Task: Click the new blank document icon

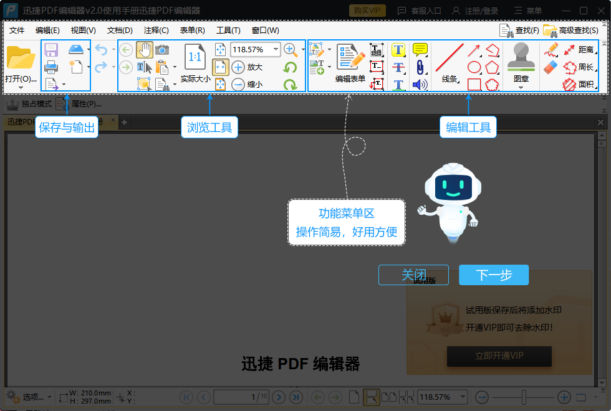Action: click(76, 67)
